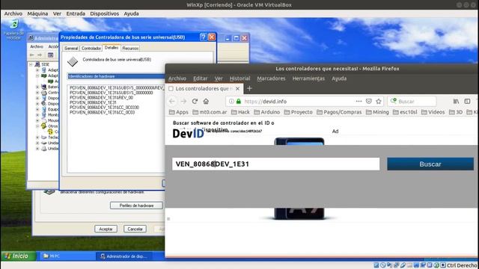This screenshot has height=269, width=479.
Task: Close the 'Los controladores que' tab
Action: click(237, 88)
